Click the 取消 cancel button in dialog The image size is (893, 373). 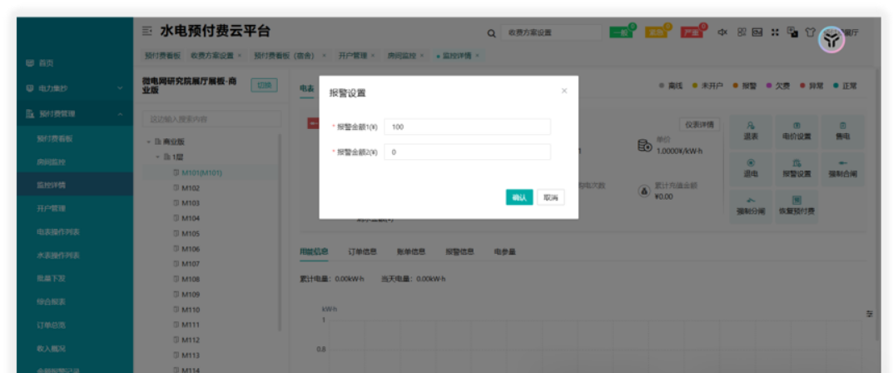pos(550,197)
